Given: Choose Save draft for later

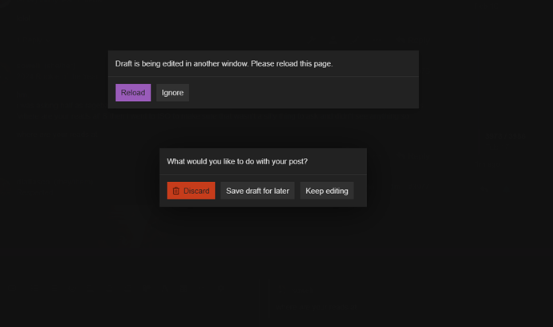Looking at the screenshot, I should (257, 191).
